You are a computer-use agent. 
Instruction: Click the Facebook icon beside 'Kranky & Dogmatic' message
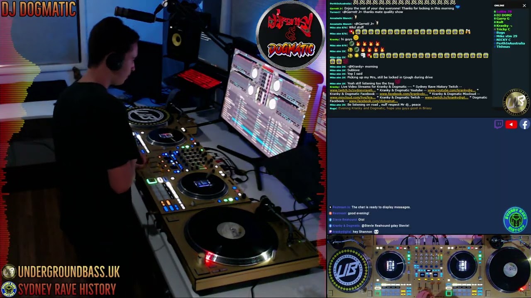pyautogui.click(x=331, y=226)
